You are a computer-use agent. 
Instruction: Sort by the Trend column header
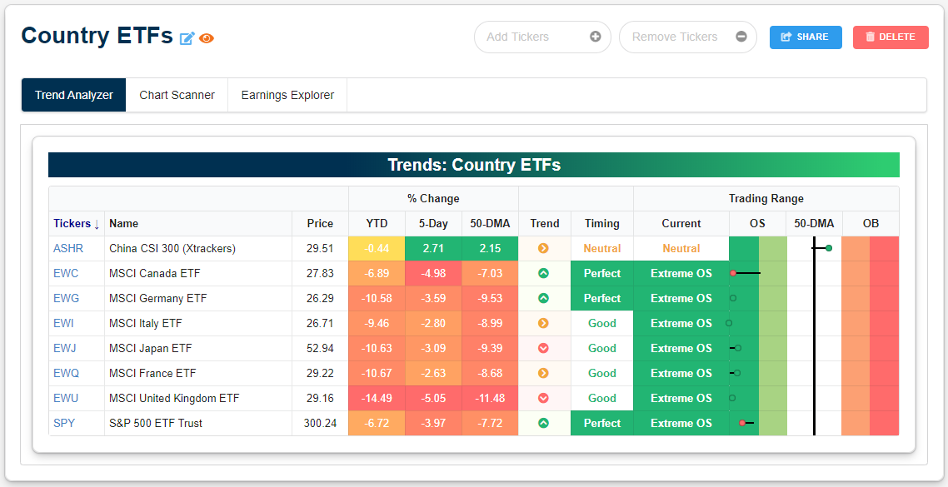[545, 224]
